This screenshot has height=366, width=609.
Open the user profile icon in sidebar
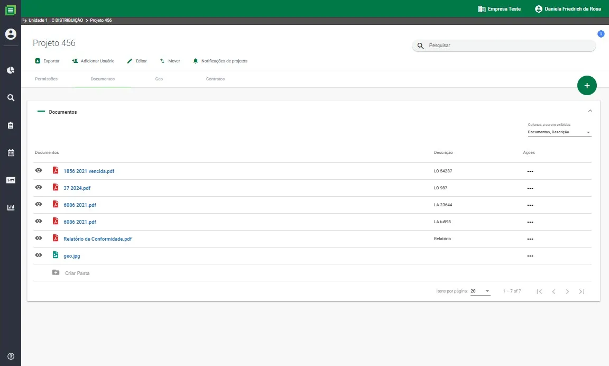11,34
